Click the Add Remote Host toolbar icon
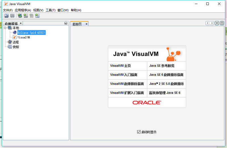The image size is (227, 148). (20, 16)
